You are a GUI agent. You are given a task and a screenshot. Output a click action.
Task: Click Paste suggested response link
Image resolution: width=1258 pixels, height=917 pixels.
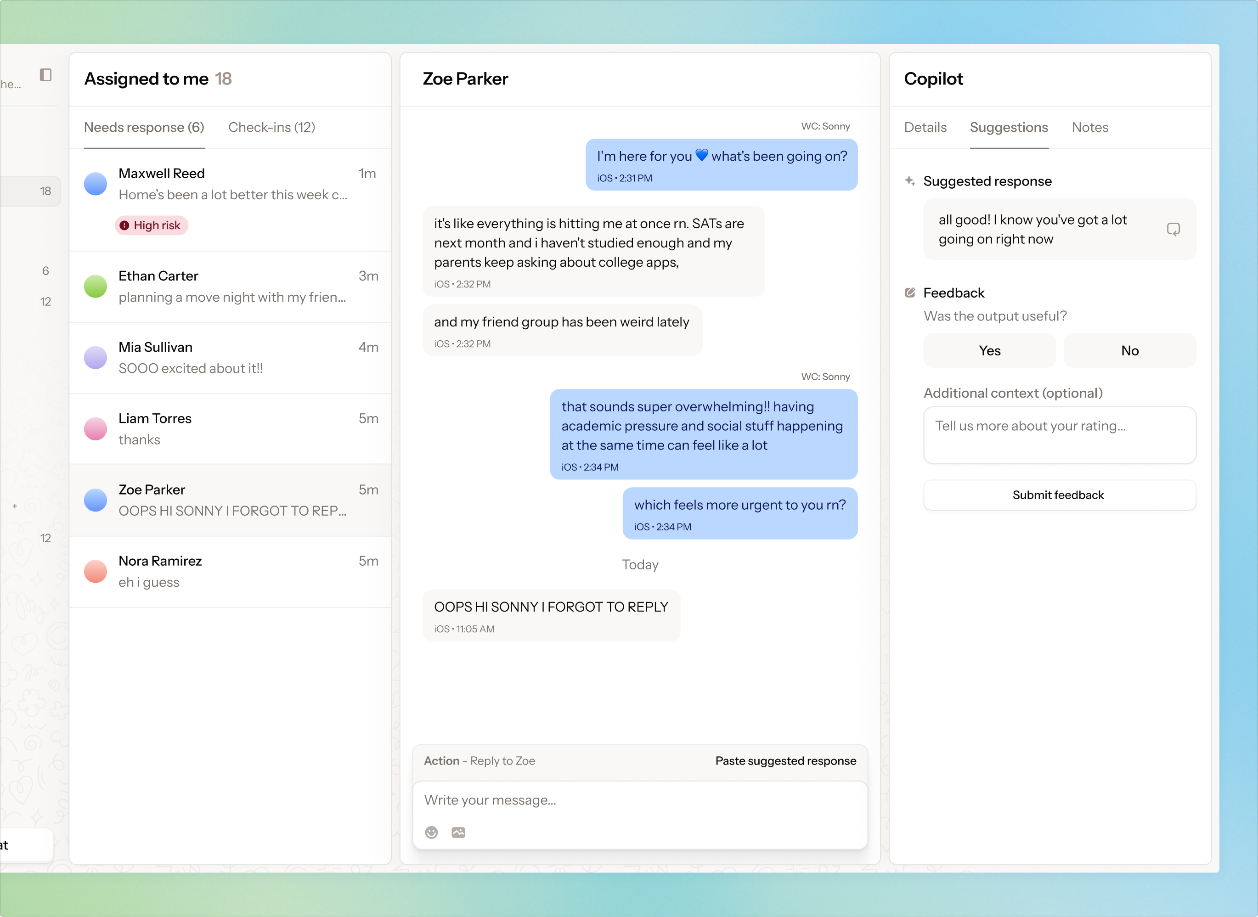tap(785, 761)
